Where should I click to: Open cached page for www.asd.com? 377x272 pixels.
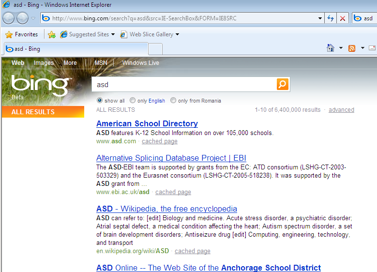coord(159,141)
